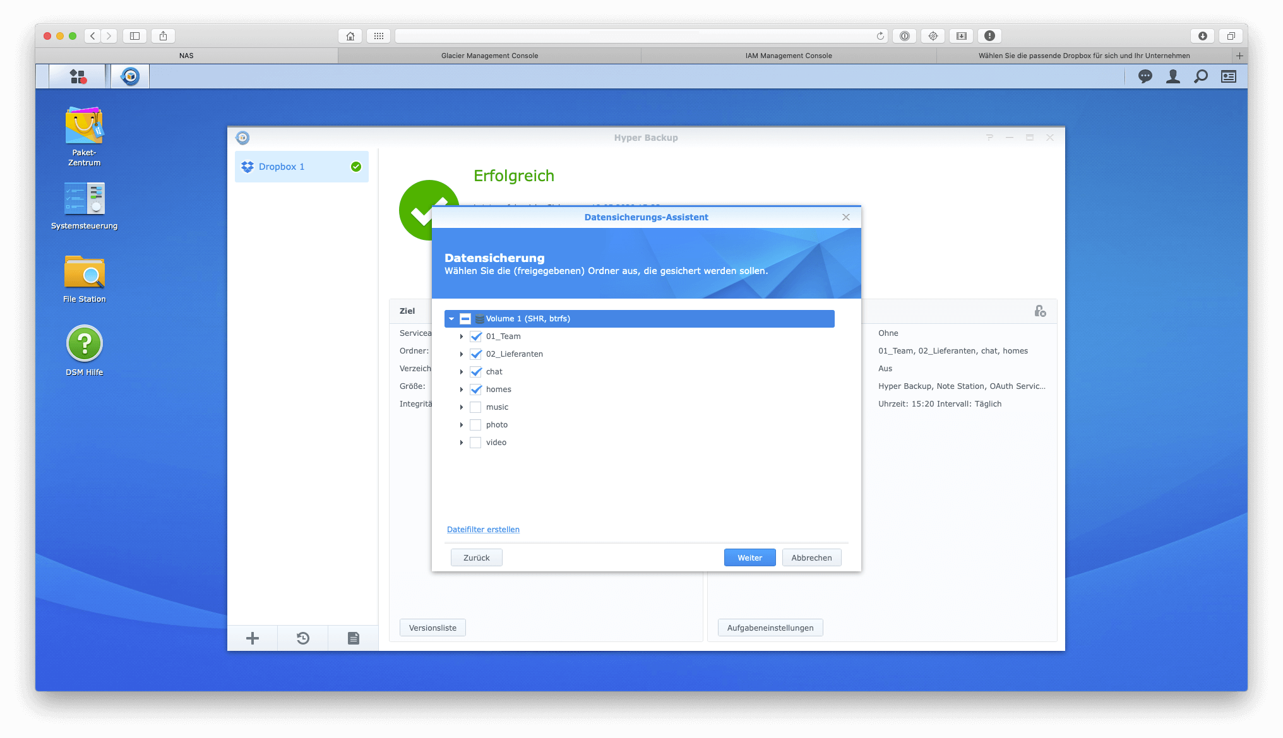Toggle the photo folder checkbox

point(477,424)
